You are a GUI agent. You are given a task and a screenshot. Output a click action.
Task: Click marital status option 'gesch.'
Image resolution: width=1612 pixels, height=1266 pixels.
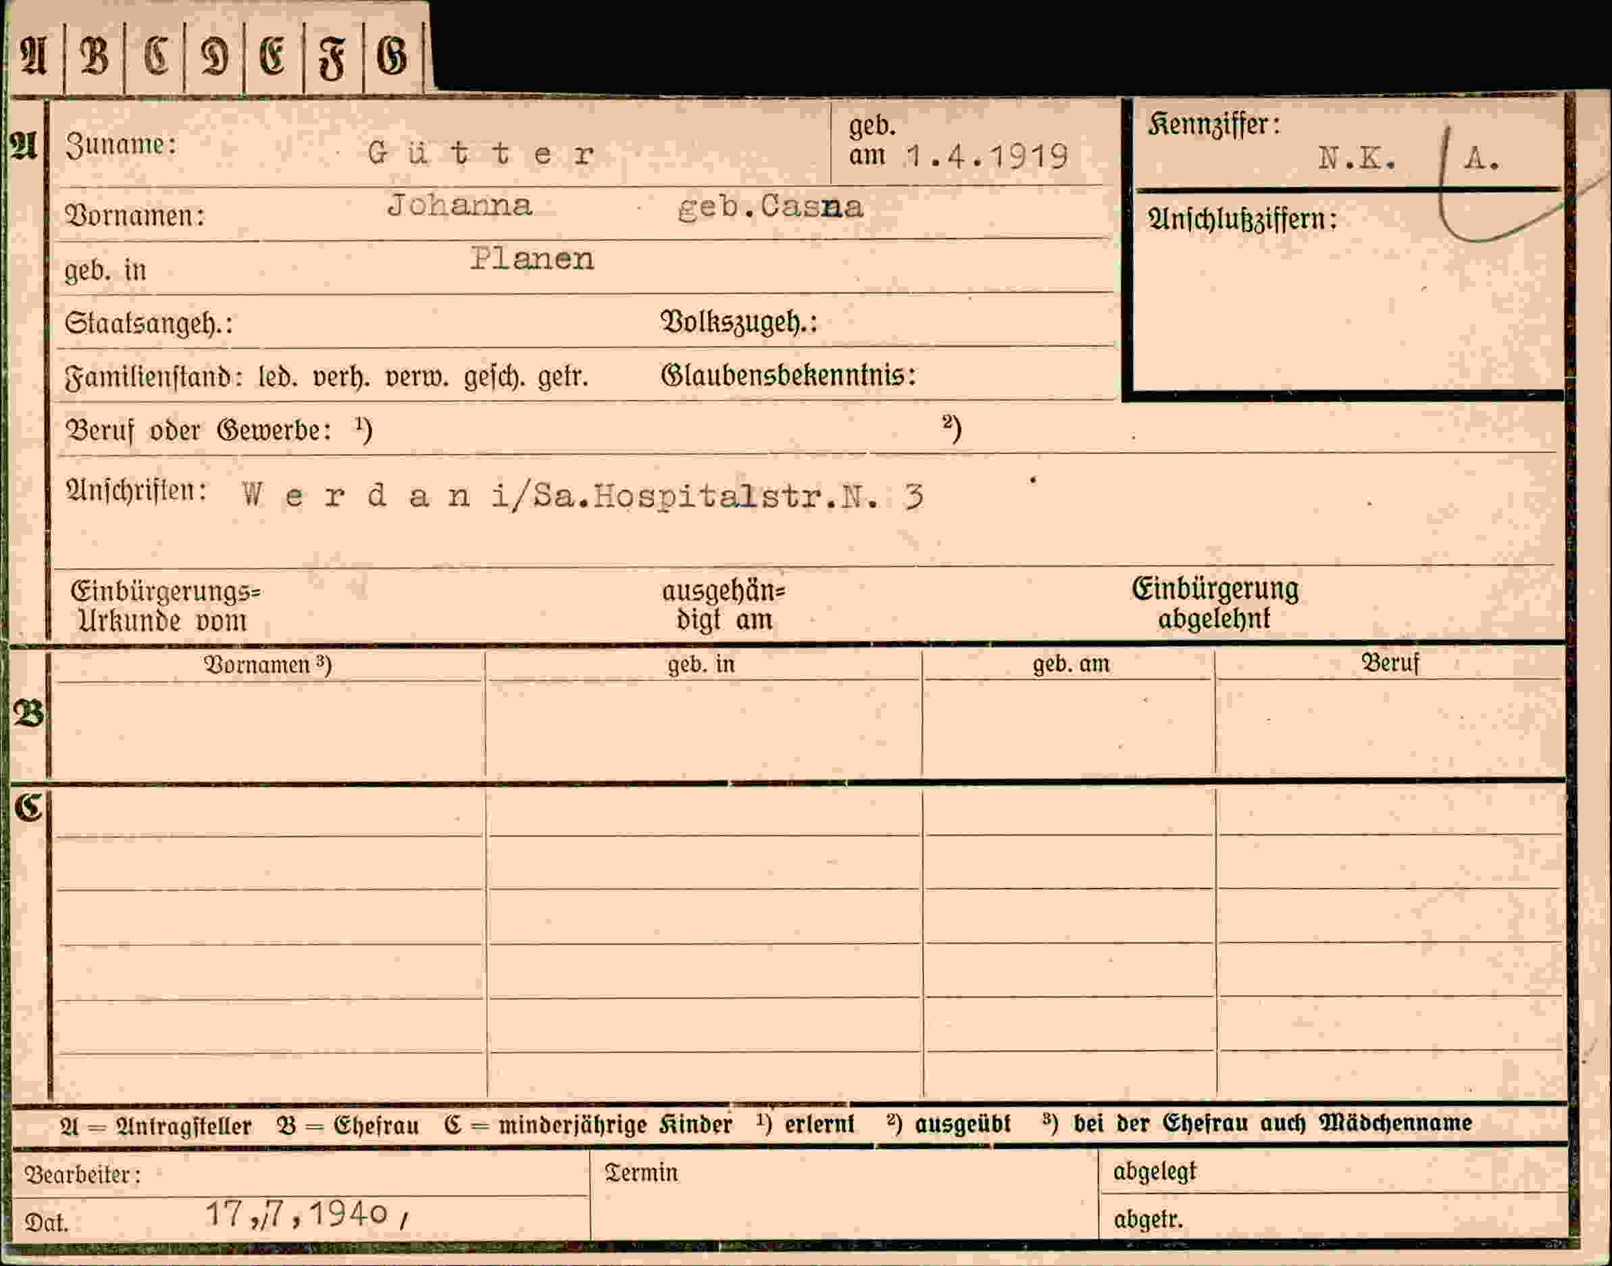[495, 378]
